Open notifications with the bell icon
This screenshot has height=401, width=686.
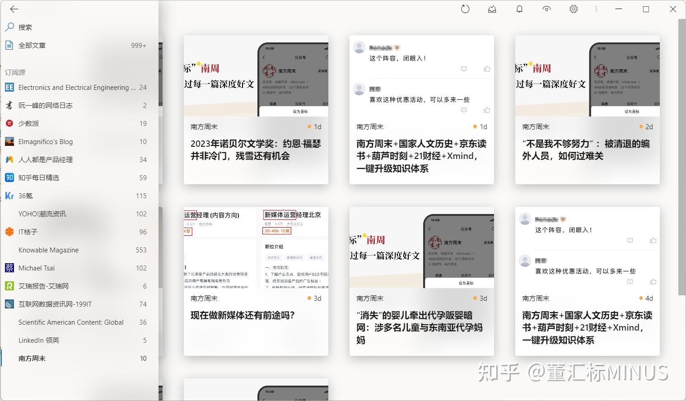pos(519,9)
